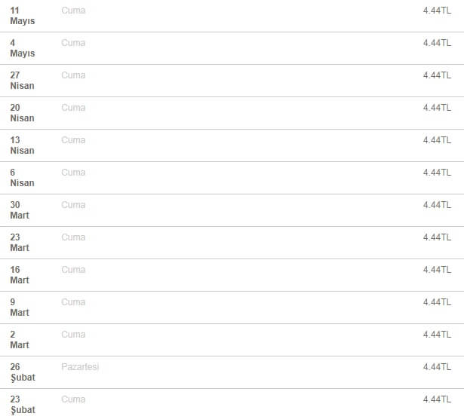The height and width of the screenshot is (416, 464).
Task: Click the 4 Mayıs date entry
Action: point(23,48)
